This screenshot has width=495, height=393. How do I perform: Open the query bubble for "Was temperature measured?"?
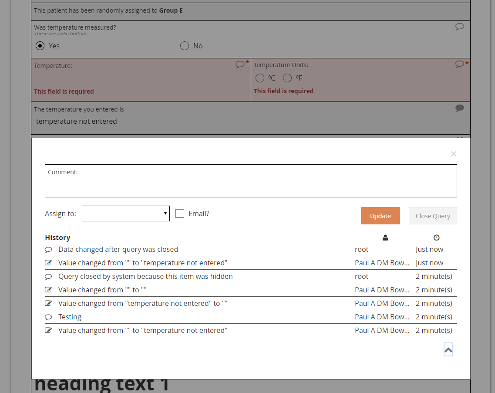(x=460, y=27)
